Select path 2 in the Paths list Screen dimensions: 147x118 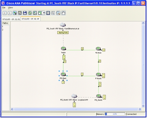[x=2, y=30]
